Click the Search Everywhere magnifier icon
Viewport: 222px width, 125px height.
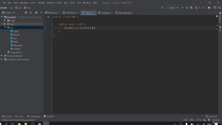220,8
